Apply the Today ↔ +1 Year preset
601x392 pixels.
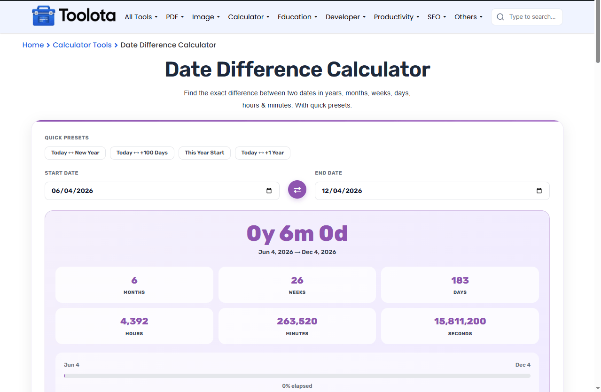[263, 153]
